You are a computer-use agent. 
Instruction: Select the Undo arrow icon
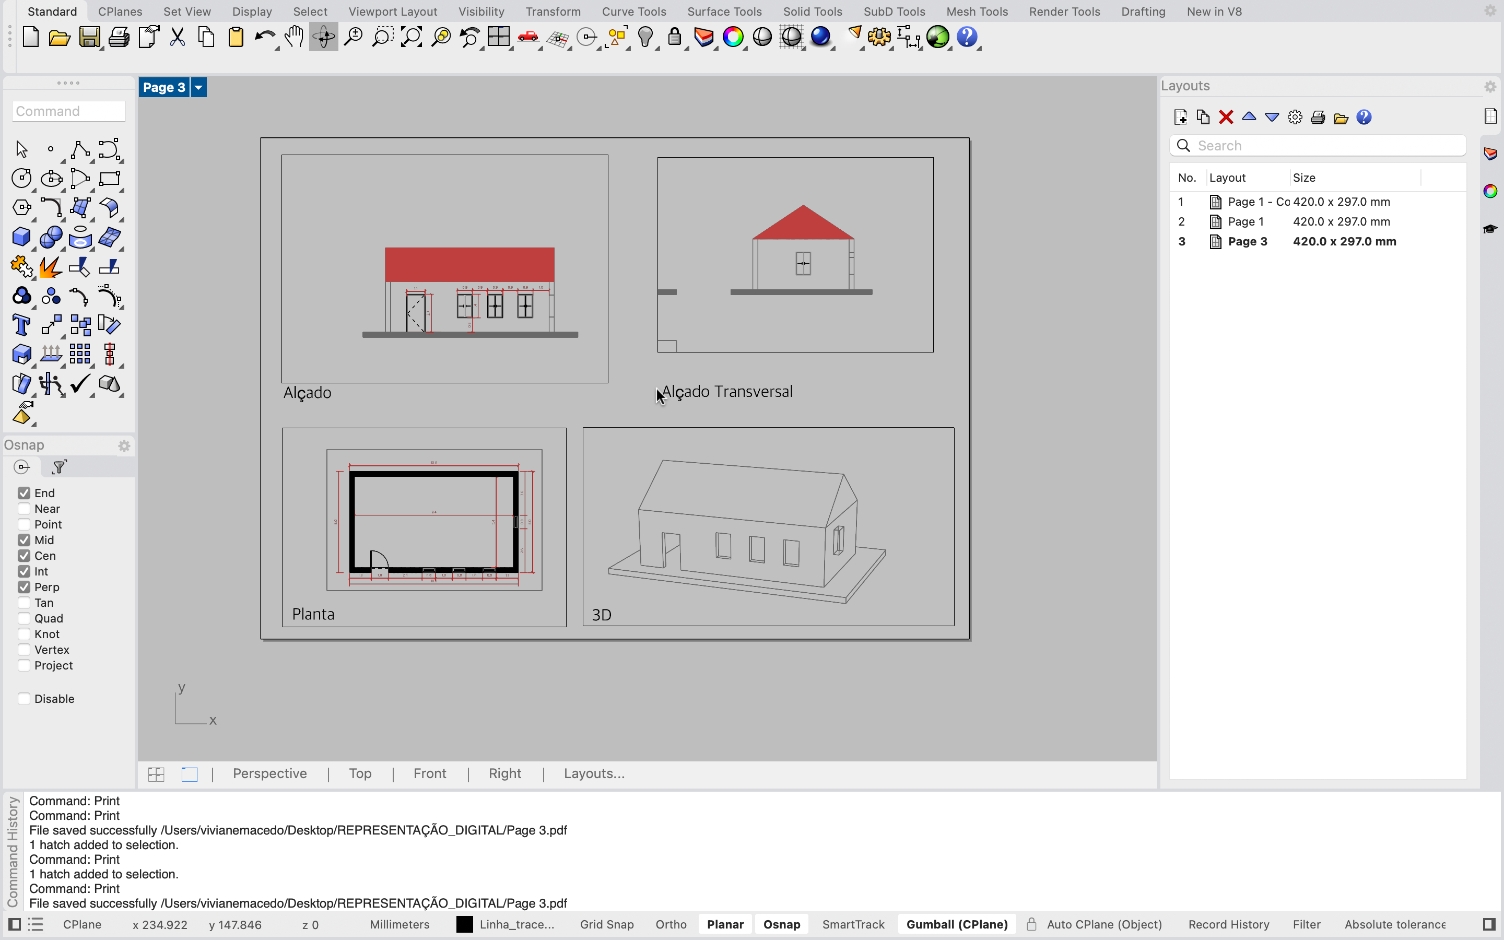pyautogui.click(x=265, y=37)
